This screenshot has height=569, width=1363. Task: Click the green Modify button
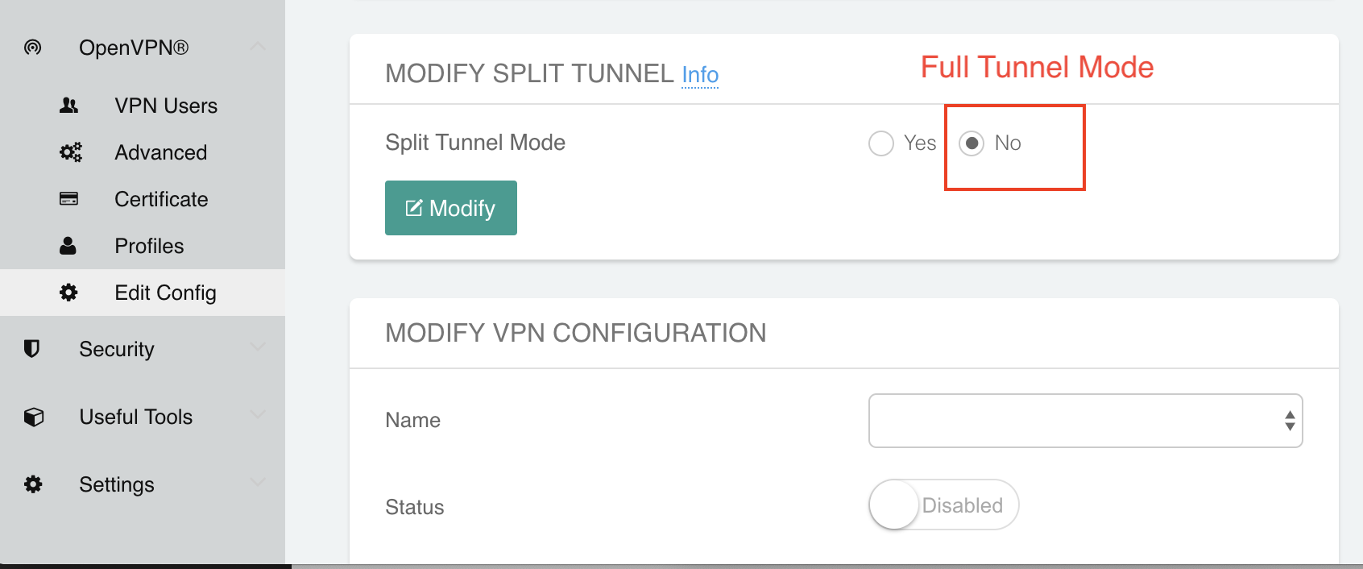click(x=451, y=208)
